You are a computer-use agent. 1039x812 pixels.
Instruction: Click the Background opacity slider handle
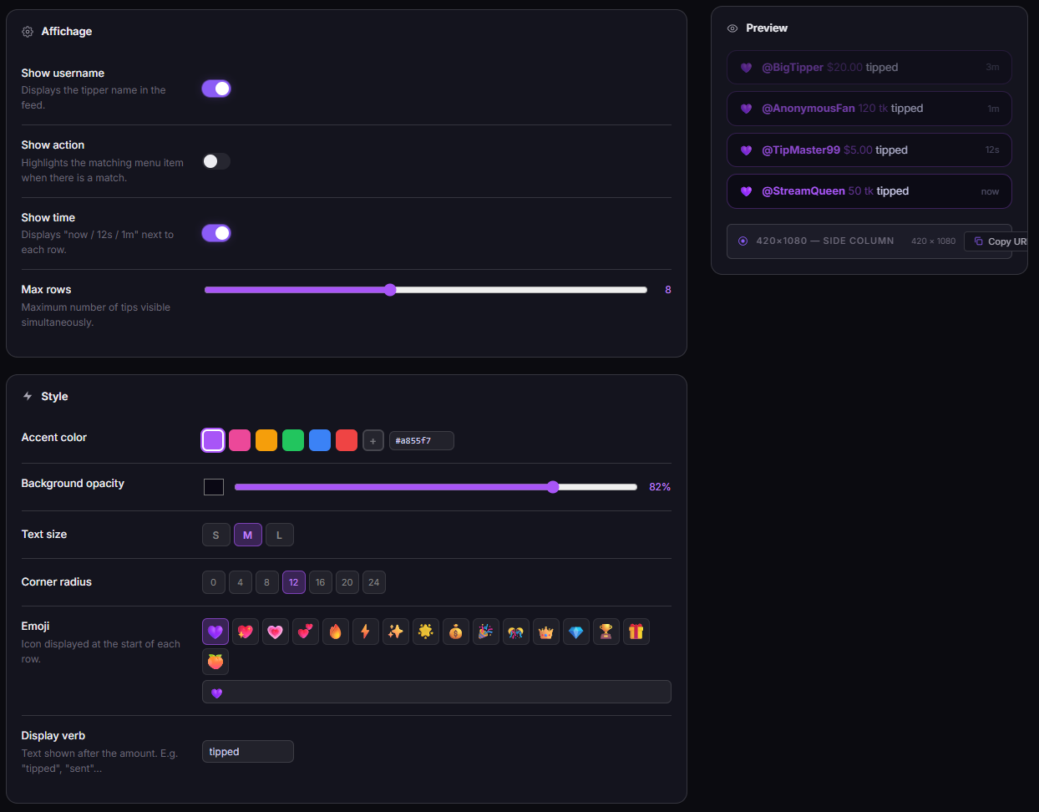point(553,487)
